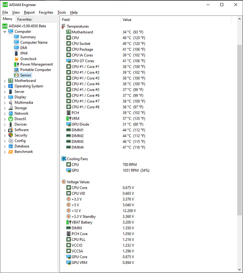Expand the Operating System tree node
243x273 pixels.
5,86
